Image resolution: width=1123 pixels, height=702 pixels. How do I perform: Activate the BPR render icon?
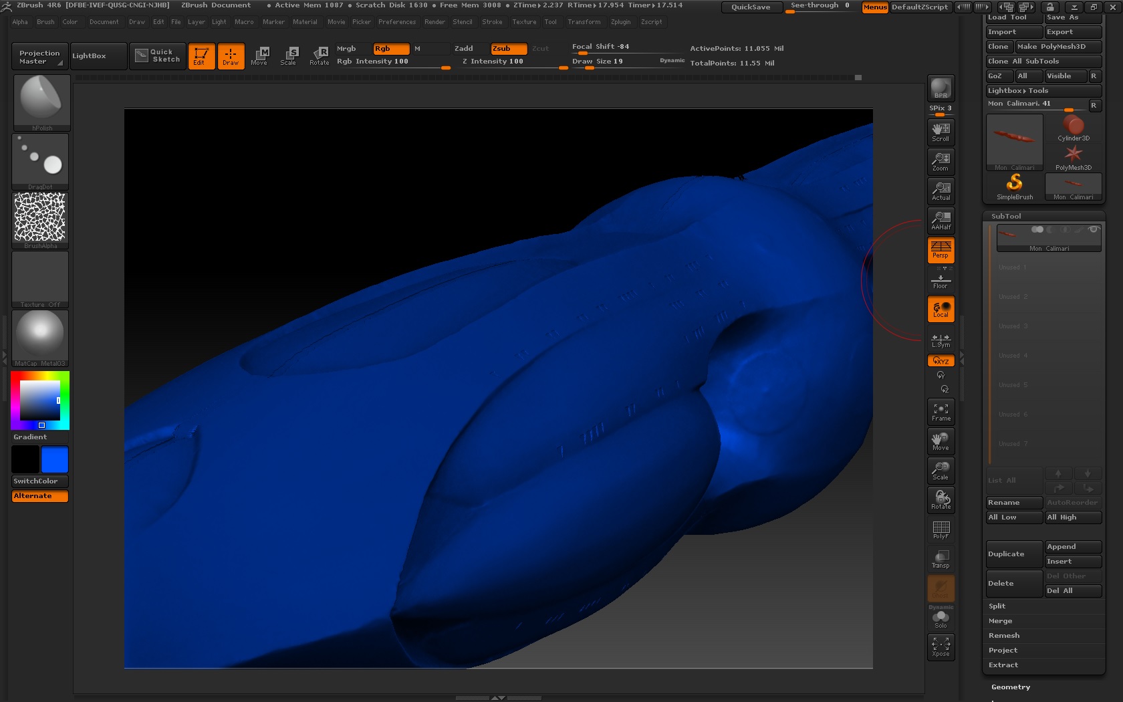(941, 89)
